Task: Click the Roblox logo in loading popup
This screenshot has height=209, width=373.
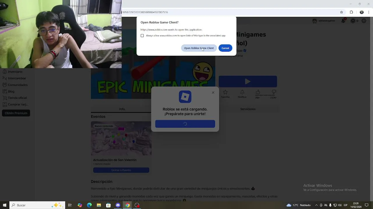Action: [185, 97]
